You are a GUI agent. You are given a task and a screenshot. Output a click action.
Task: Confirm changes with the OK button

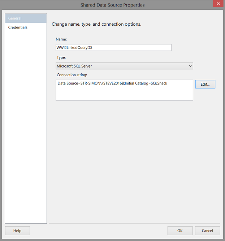(180, 231)
